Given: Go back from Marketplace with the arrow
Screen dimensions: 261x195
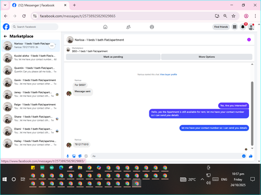Looking at the screenshot, I should point(5,36).
